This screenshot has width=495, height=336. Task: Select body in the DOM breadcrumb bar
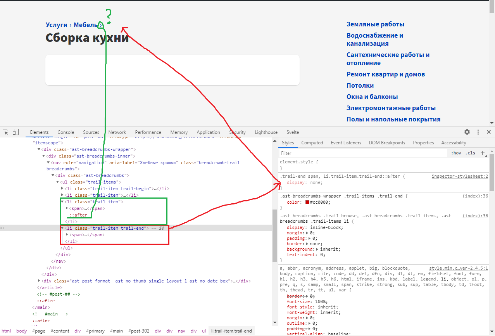pyautogui.click(x=22, y=331)
